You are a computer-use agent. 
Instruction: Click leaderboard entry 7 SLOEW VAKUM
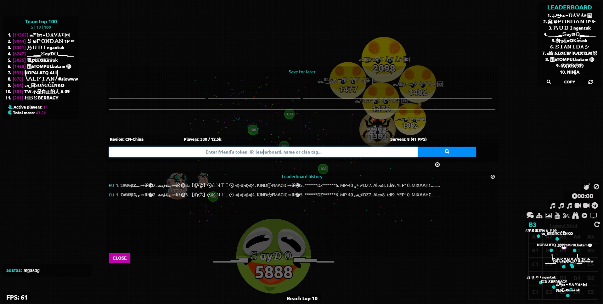(x=569, y=53)
